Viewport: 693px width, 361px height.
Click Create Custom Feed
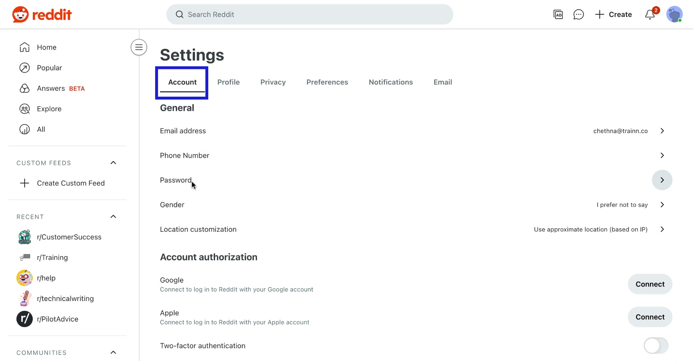tap(71, 183)
